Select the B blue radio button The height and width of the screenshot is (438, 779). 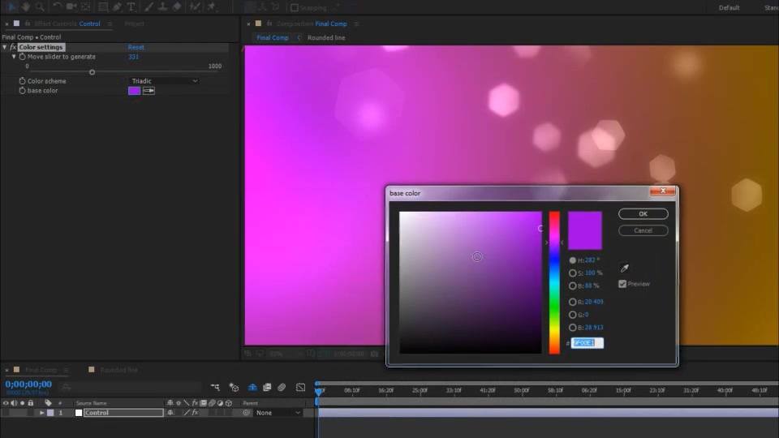point(572,328)
